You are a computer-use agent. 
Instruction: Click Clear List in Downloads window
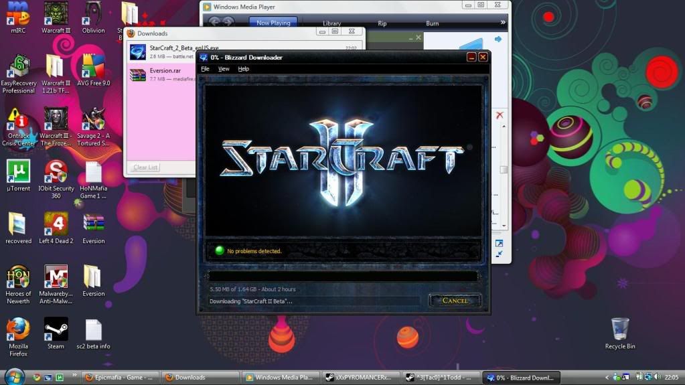(145, 167)
